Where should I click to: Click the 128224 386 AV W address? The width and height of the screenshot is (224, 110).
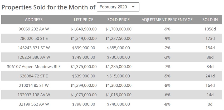coord(34,57)
